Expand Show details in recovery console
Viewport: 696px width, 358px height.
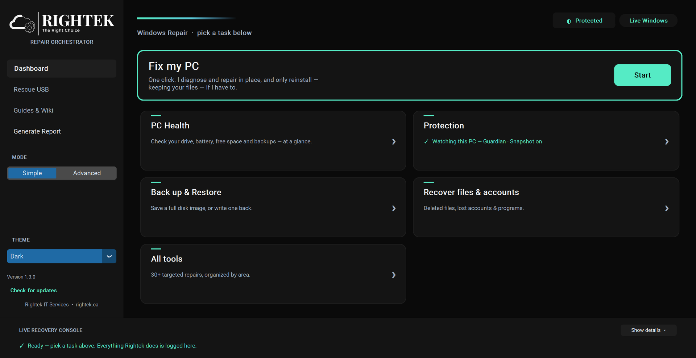649,330
